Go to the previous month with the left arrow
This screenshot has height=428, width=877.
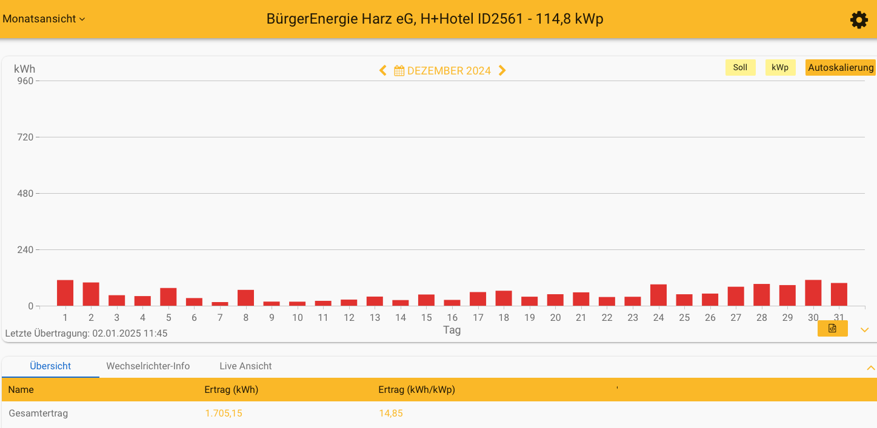click(x=382, y=70)
